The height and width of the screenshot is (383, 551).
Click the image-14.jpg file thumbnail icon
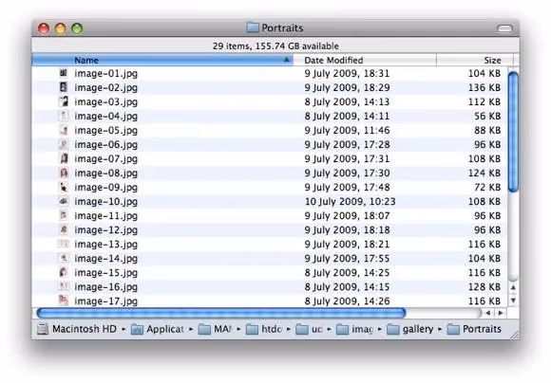(64, 258)
